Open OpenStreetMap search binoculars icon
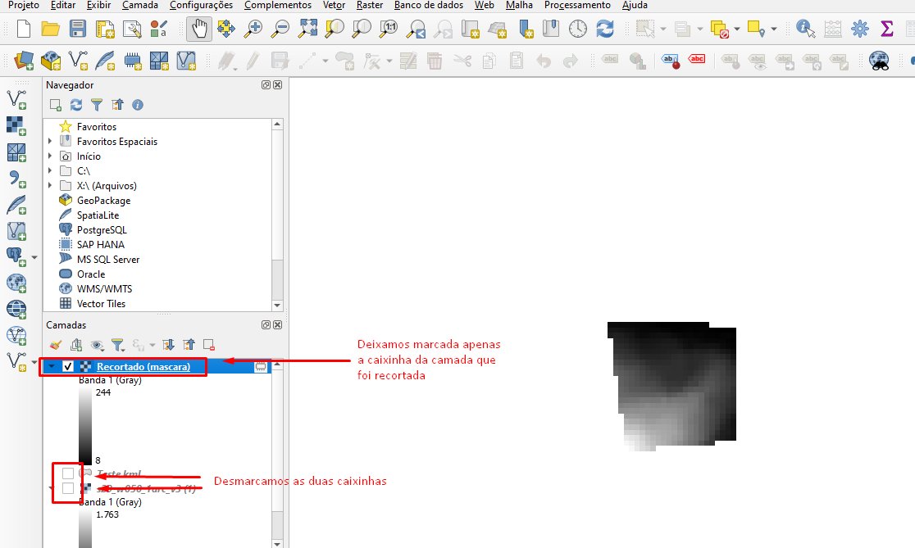Viewport: 915px width, 548px height. click(x=879, y=60)
